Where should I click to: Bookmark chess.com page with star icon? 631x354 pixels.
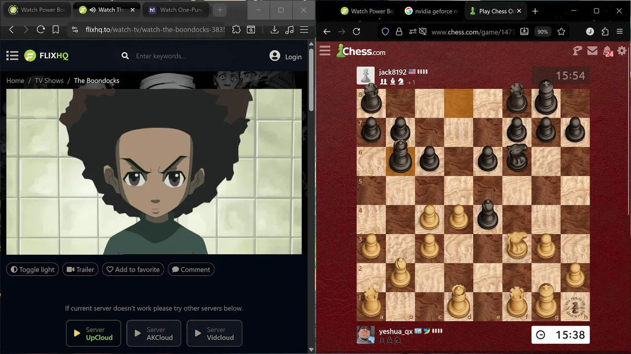click(561, 31)
